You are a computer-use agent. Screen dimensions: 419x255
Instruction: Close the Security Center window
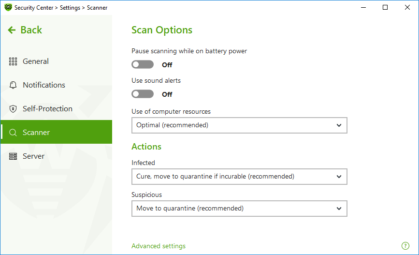[407, 7]
